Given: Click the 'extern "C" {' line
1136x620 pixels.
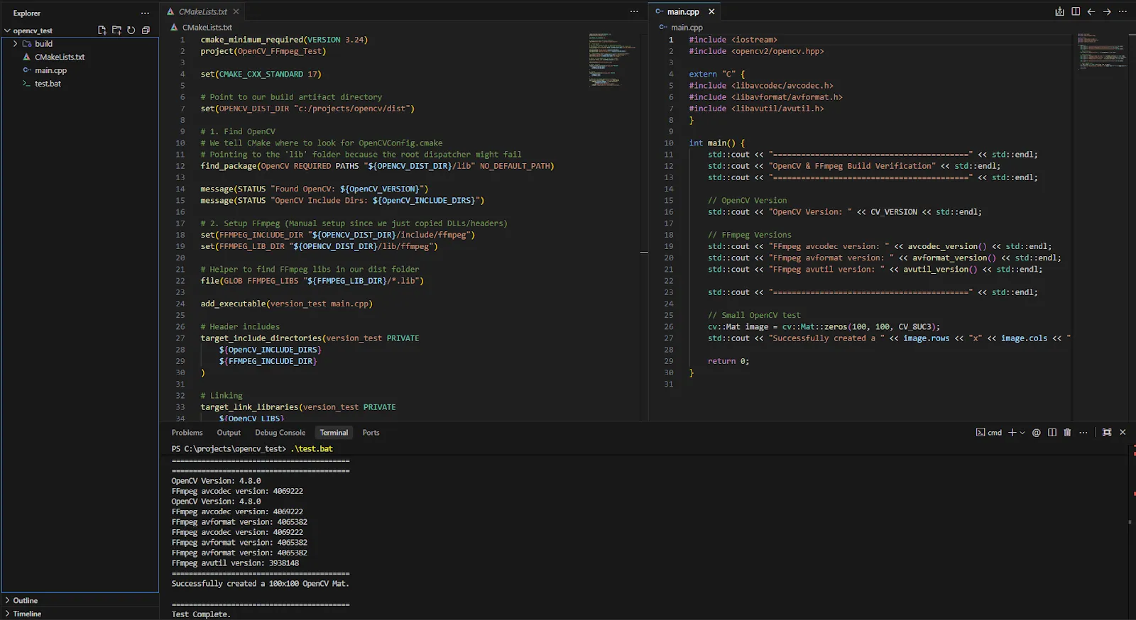Looking at the screenshot, I should tap(717, 74).
